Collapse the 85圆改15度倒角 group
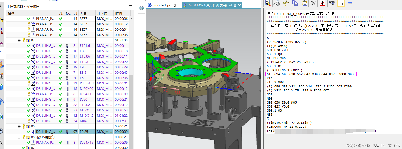This screenshot has height=149, width=402. click(x=19, y=137)
